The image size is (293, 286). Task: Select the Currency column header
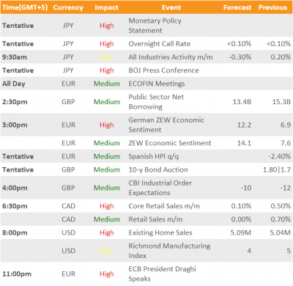pyautogui.click(x=68, y=7)
